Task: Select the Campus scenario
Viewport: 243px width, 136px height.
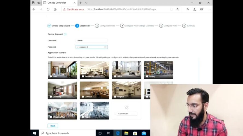Action: pyautogui.click(x=94, y=90)
